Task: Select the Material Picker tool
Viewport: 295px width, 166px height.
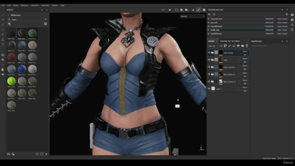Action: 3,44
